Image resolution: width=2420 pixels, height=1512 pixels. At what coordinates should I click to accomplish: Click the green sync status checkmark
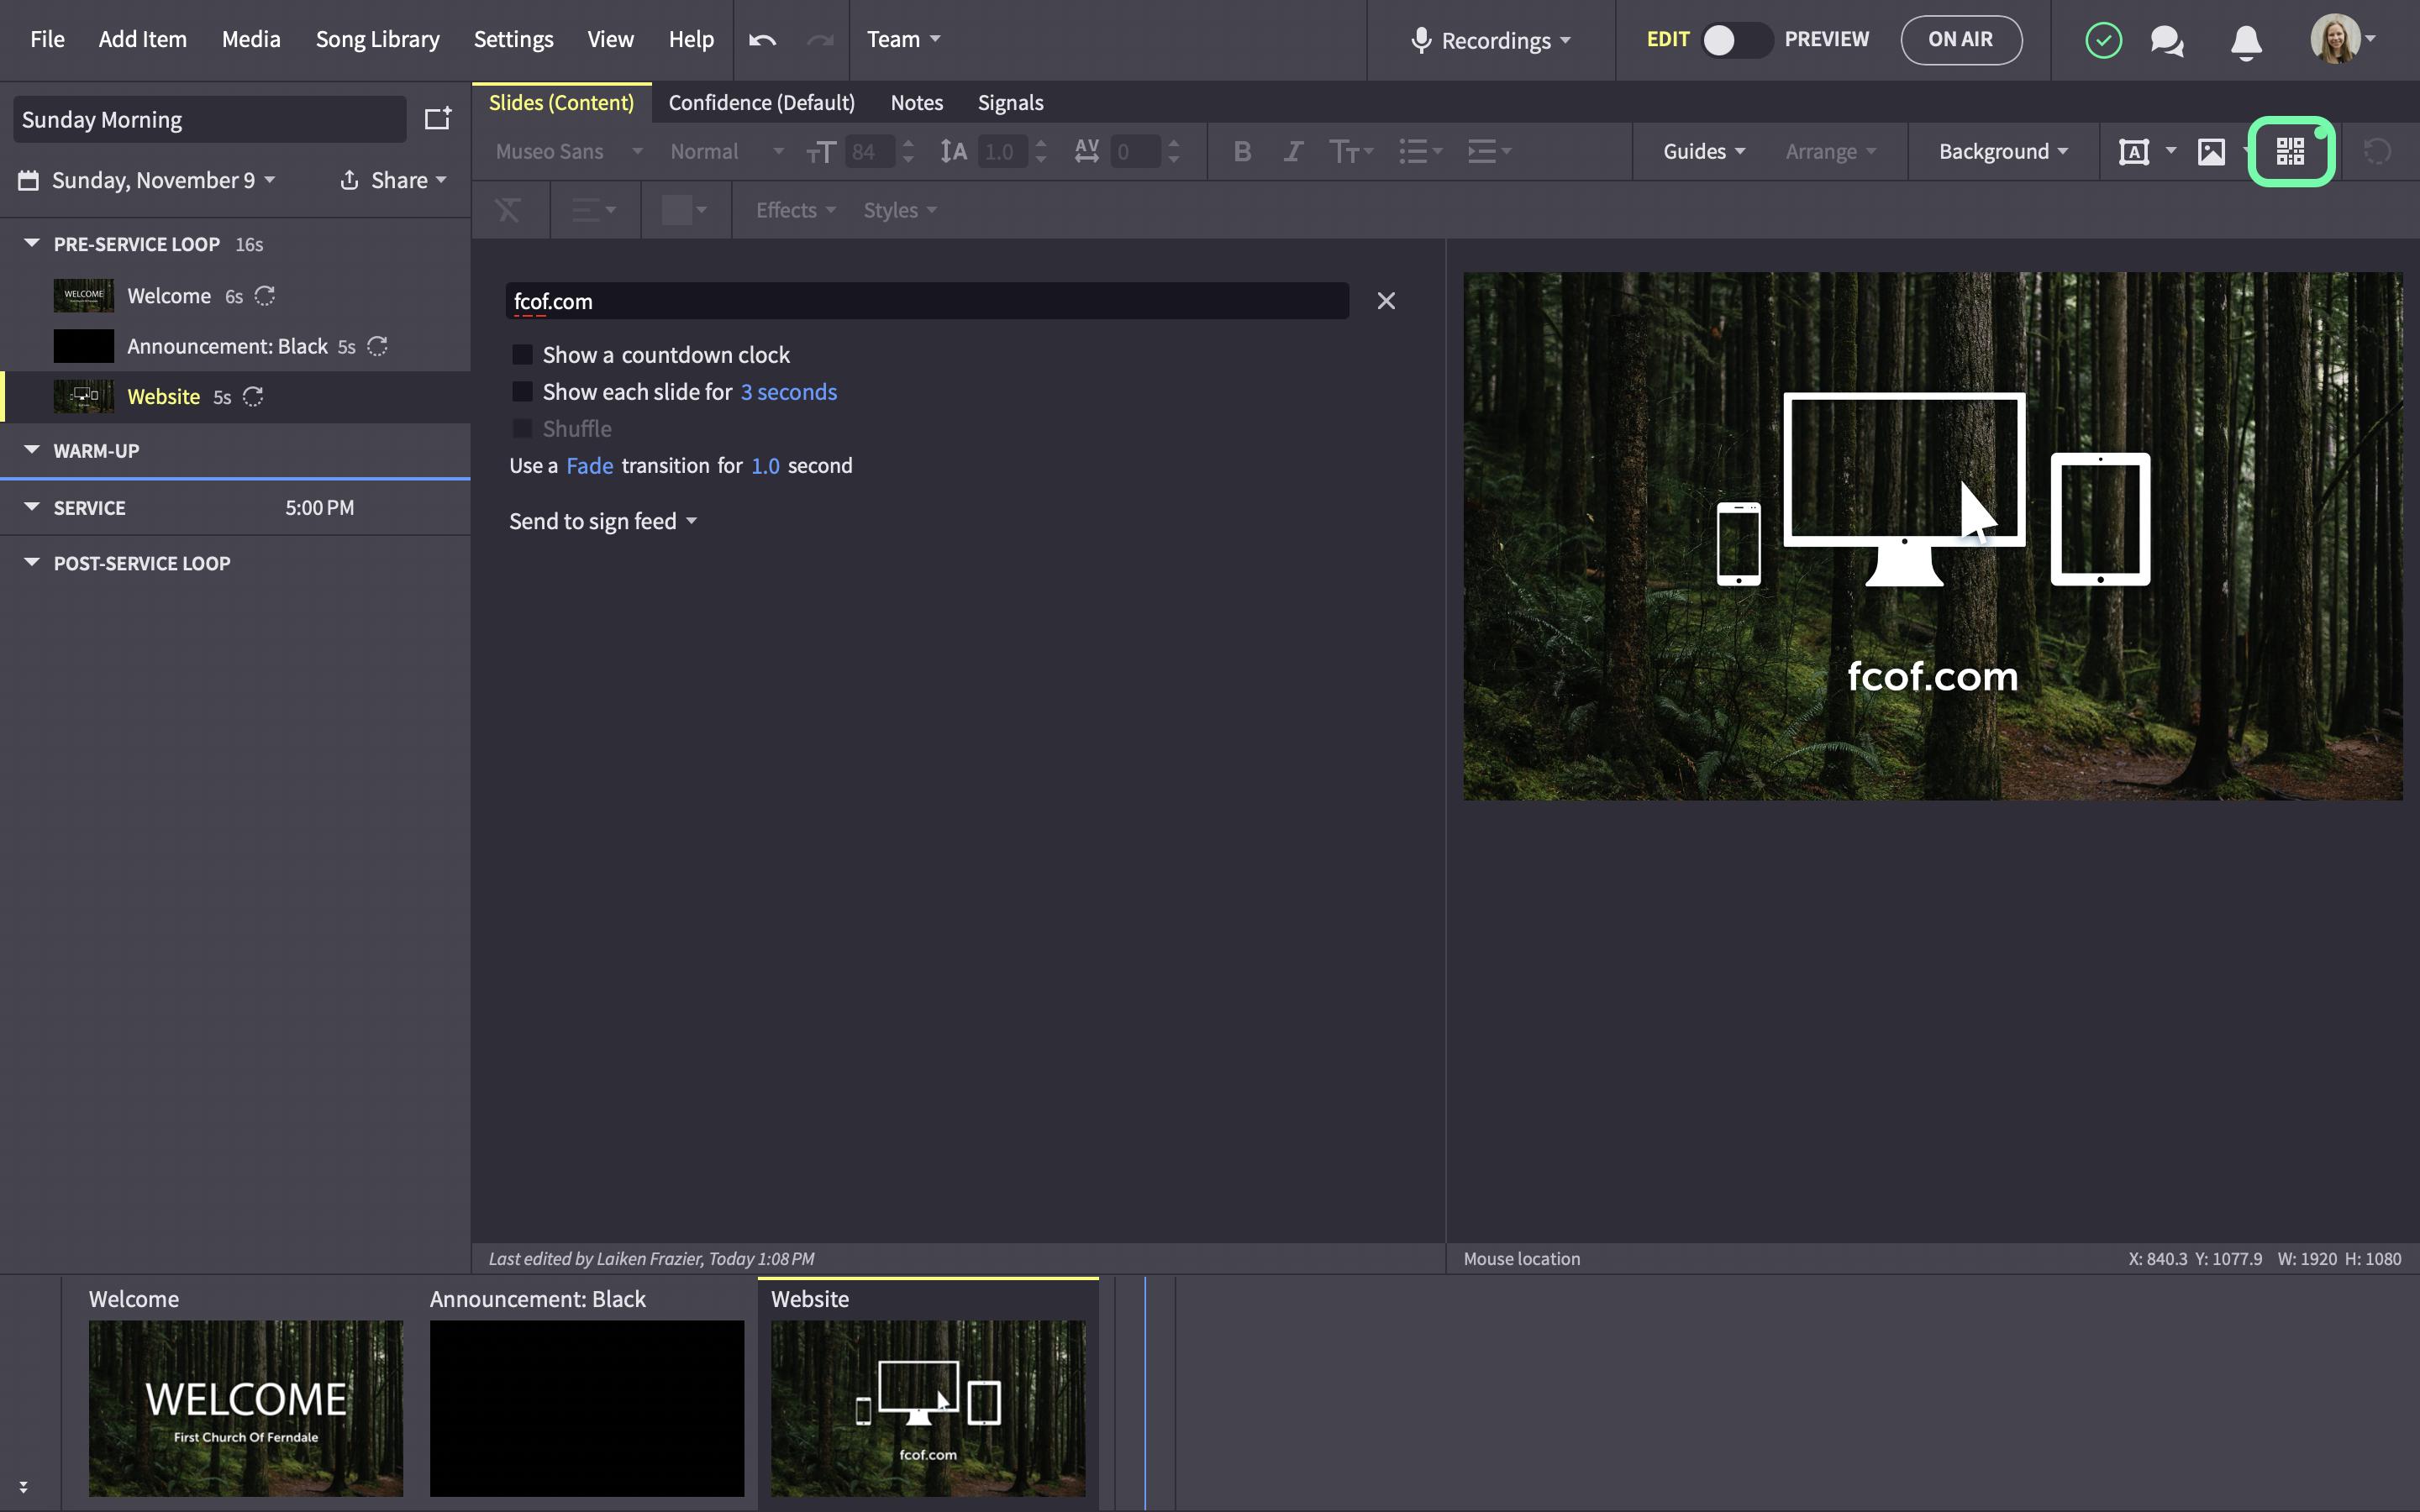[x=2103, y=40]
